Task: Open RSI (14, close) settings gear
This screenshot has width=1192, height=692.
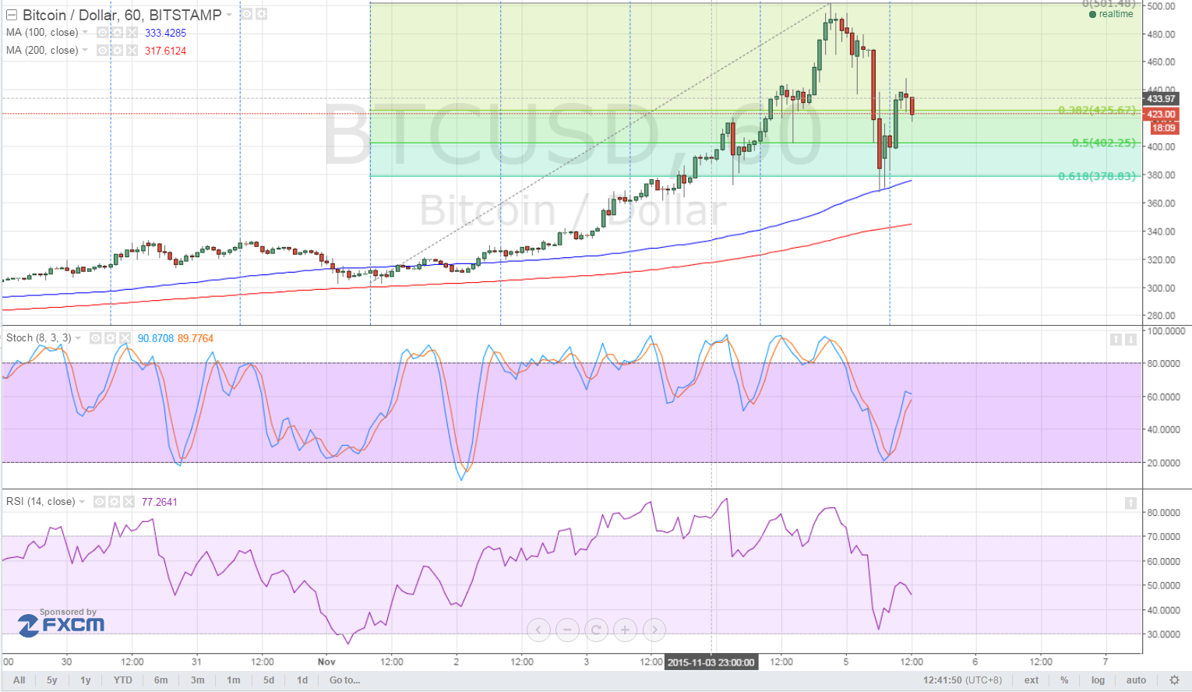Action: [x=114, y=502]
